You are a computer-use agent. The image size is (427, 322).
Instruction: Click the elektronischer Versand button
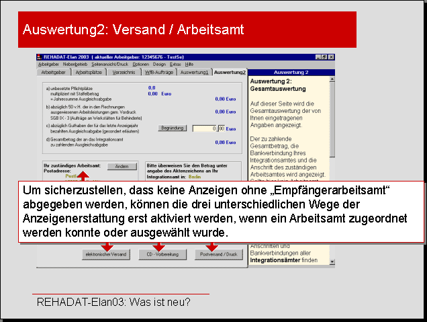pos(105,255)
